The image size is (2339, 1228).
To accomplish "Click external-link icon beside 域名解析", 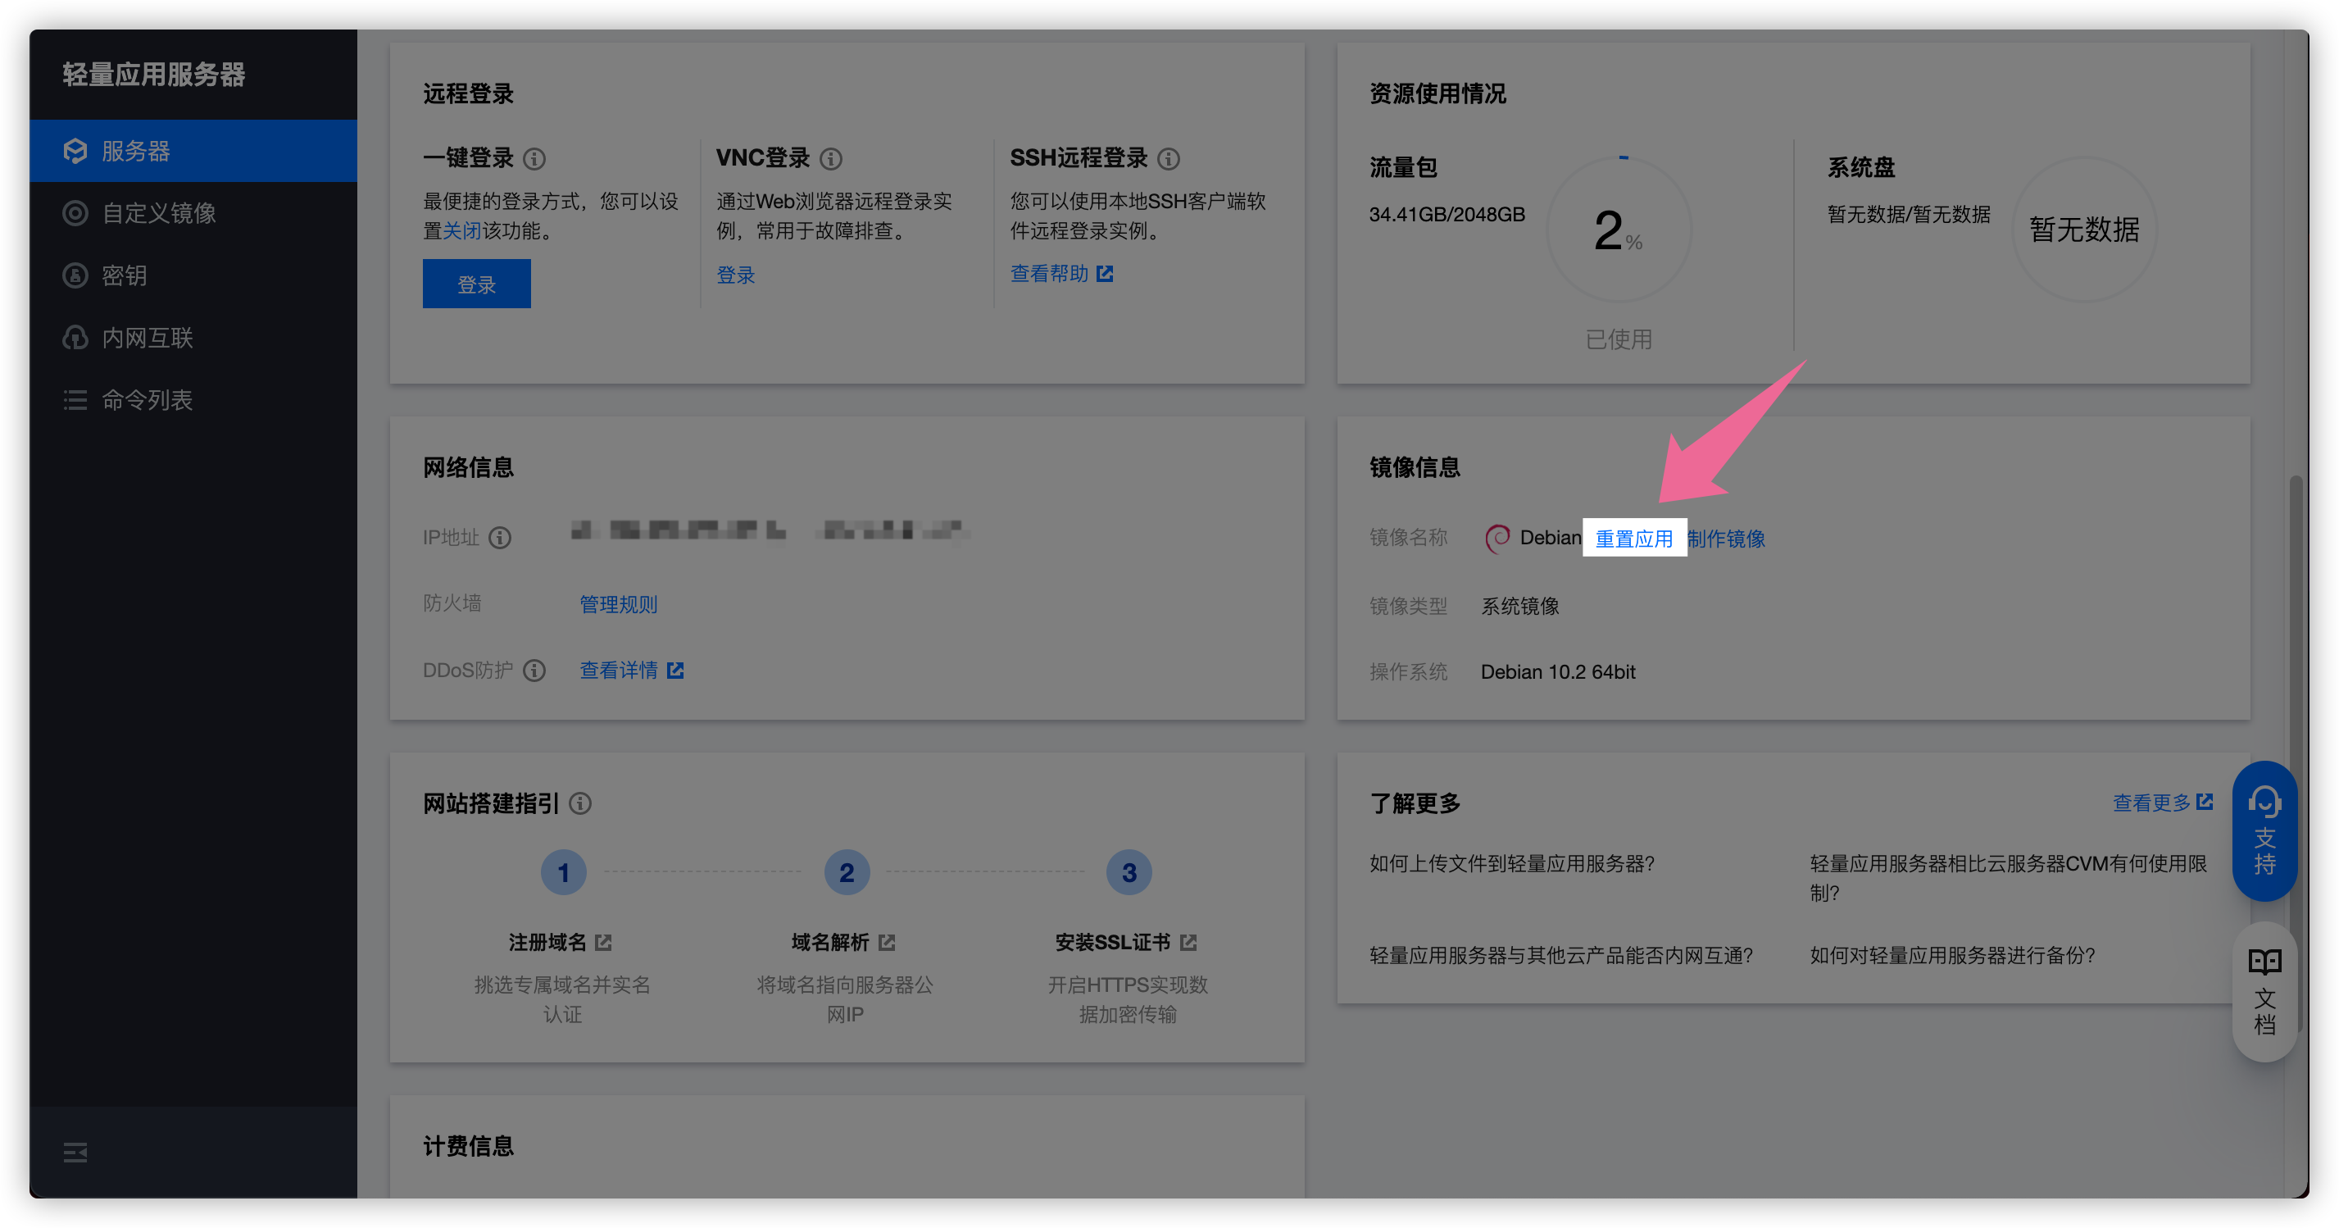I will coord(886,943).
